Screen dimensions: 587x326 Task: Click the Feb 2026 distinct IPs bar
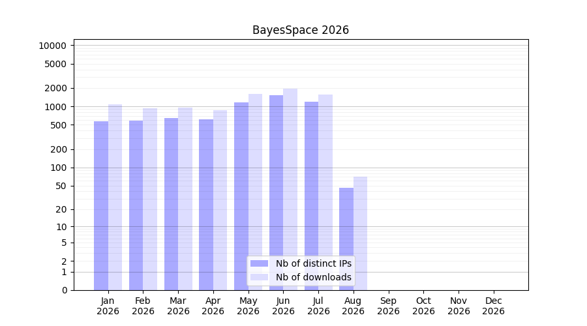[x=136, y=205]
